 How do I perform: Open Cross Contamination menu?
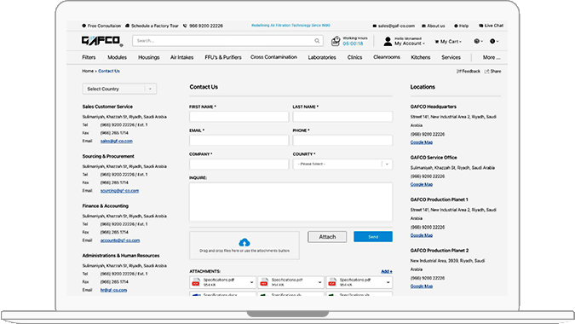[x=273, y=57]
